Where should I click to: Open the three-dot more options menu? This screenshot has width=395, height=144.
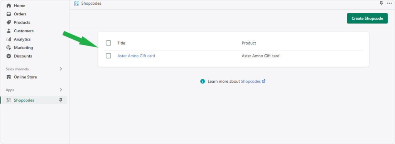(x=390, y=3)
